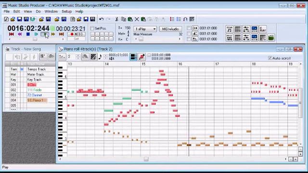Click measure 17 marker in the Piano roll ruler
The height and width of the screenshot is (173, 308).
pyautogui.click(x=217, y=64)
